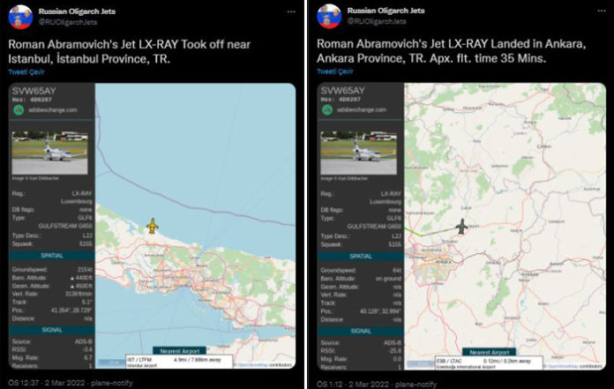Click the yellow airplane marker near Istanbul
The image size is (614, 389).
pos(153,226)
